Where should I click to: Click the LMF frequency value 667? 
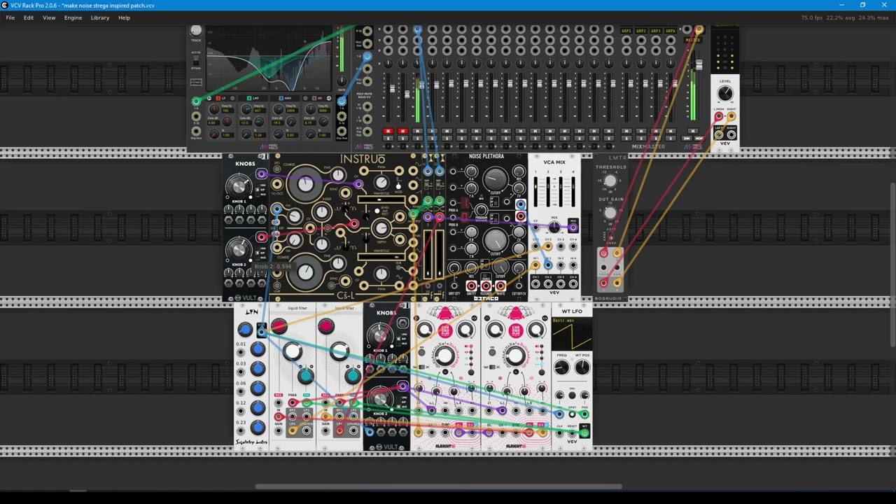[x=260, y=111]
